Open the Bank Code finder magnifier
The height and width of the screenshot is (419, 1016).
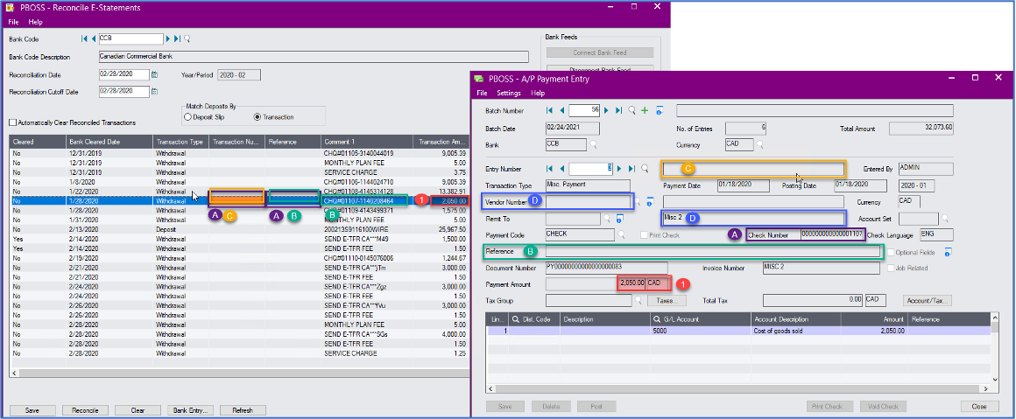coord(187,38)
